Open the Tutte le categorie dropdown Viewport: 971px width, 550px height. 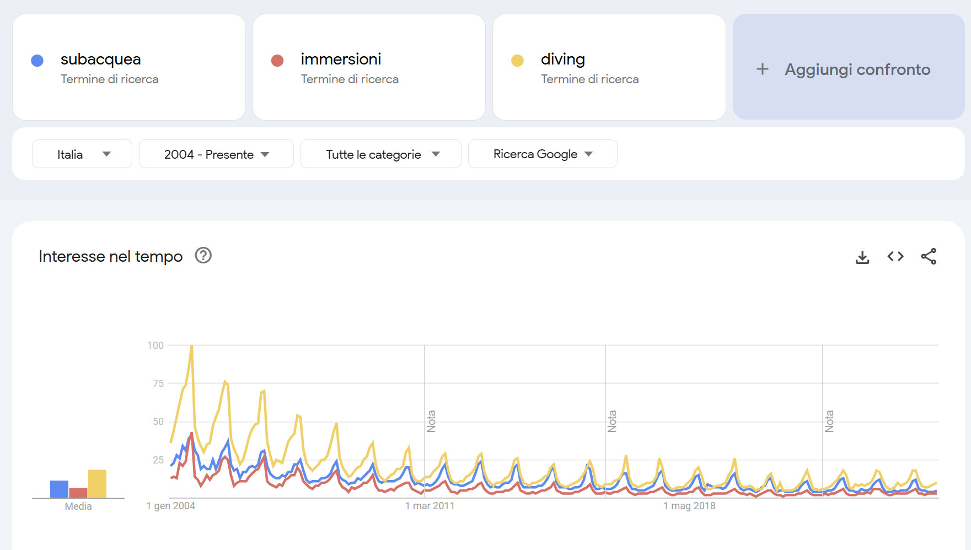[x=380, y=154]
